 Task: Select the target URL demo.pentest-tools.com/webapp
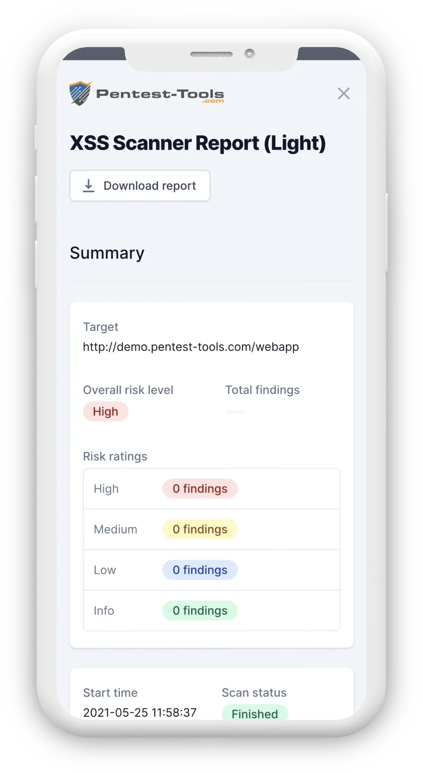[191, 347]
